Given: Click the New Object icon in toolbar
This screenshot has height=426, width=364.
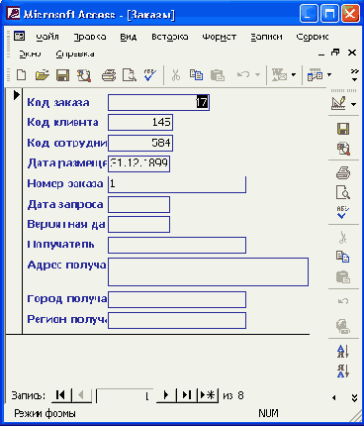Looking at the screenshot, I should [316, 75].
